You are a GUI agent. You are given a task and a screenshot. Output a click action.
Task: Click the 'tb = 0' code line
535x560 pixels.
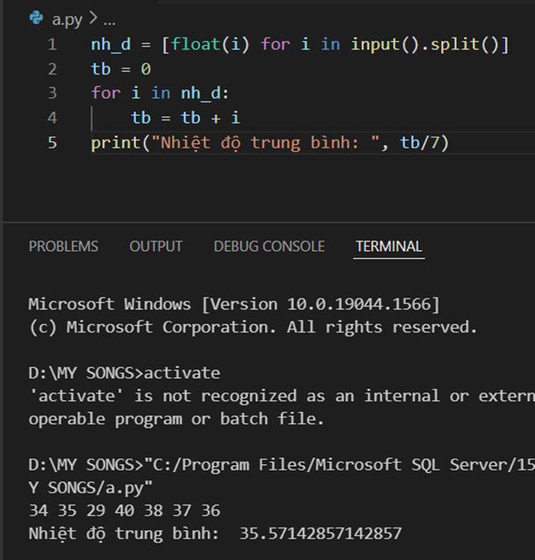[121, 68]
